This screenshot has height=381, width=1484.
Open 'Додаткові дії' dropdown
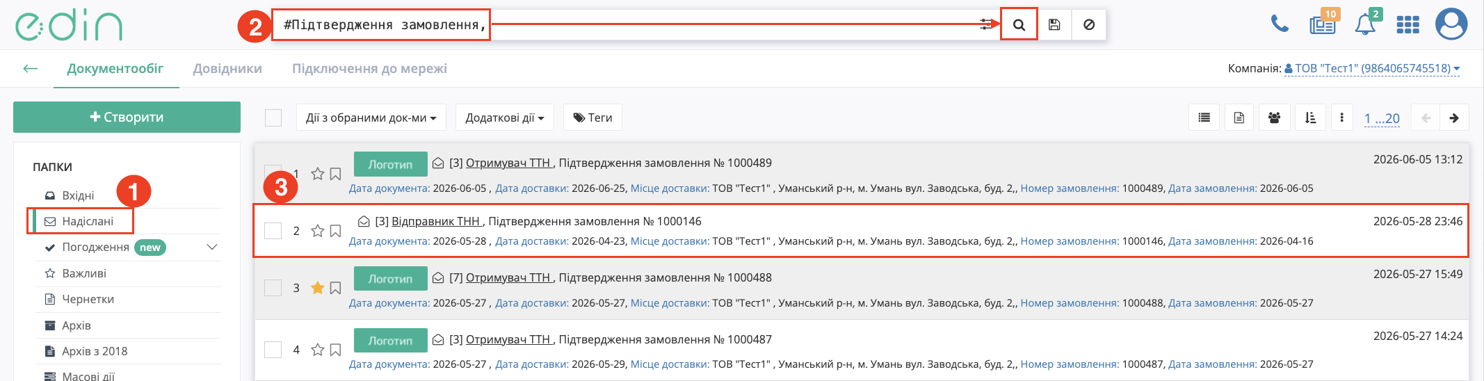tap(505, 117)
